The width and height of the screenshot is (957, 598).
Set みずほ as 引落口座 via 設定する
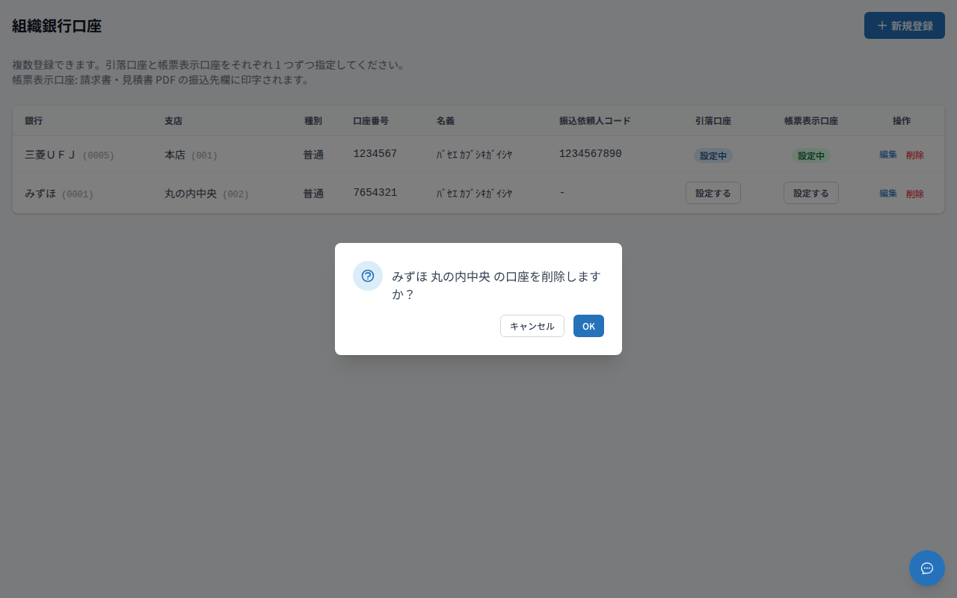pyautogui.click(x=713, y=193)
